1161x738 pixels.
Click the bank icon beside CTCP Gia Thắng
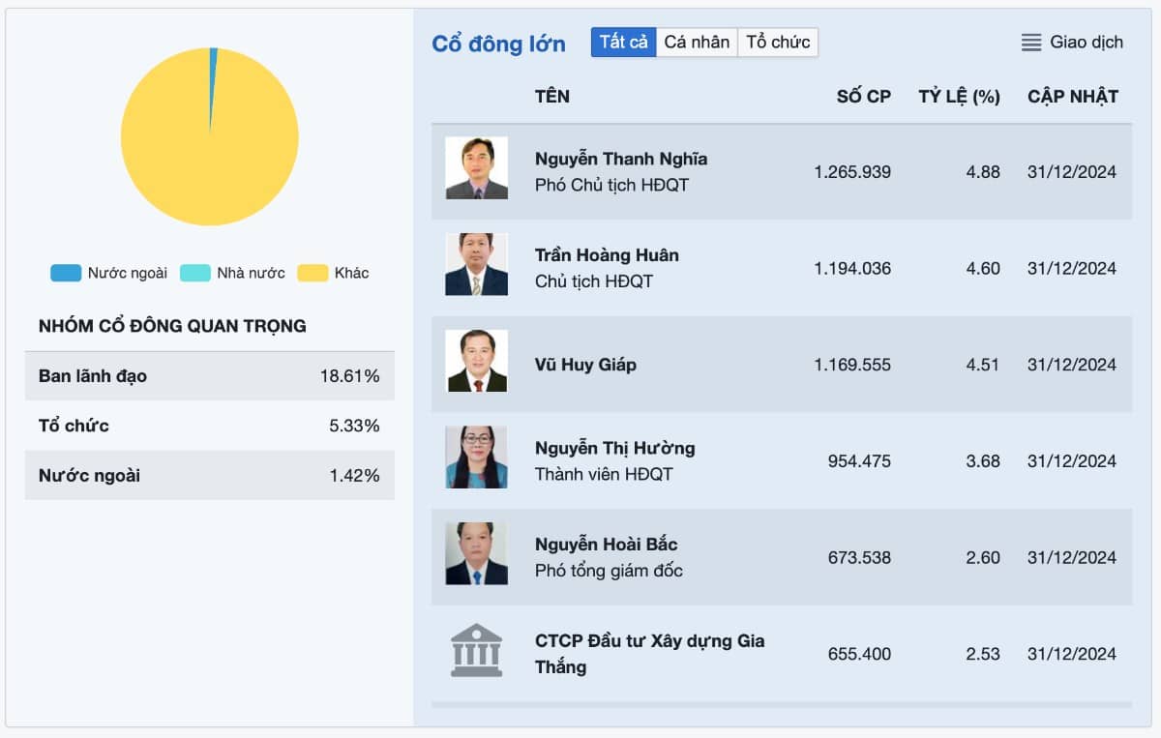[476, 649]
